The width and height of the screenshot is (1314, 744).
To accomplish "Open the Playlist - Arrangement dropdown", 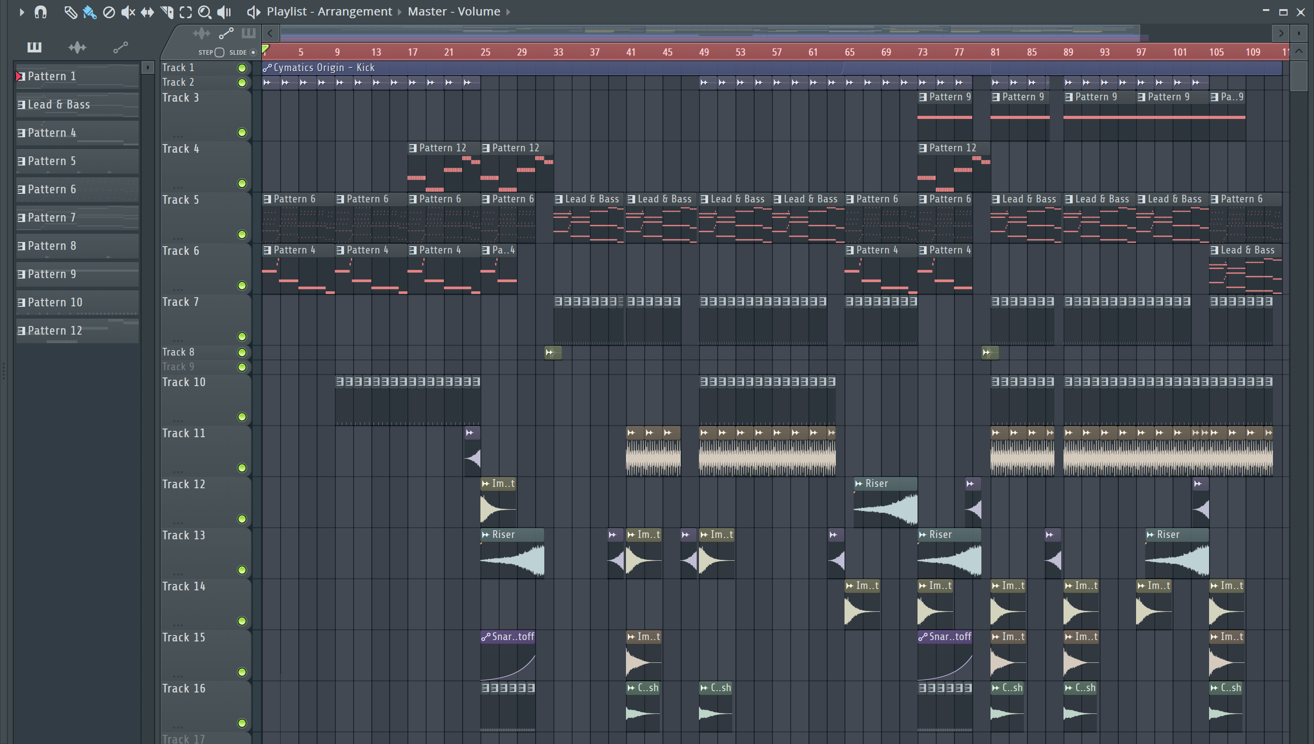I will tap(329, 11).
